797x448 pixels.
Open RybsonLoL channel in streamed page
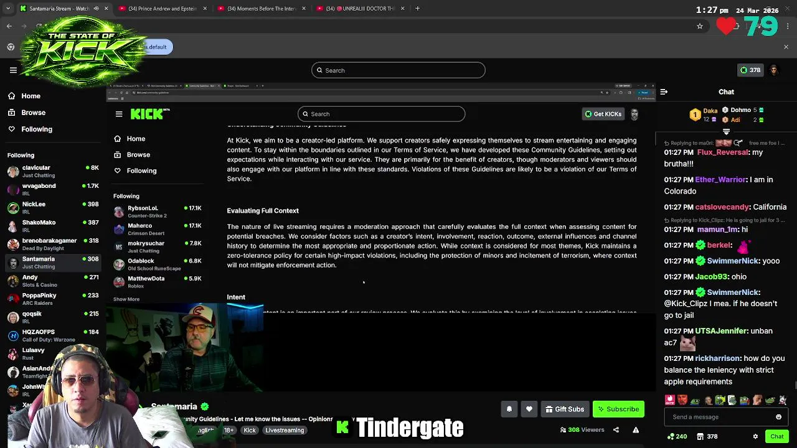coord(158,212)
